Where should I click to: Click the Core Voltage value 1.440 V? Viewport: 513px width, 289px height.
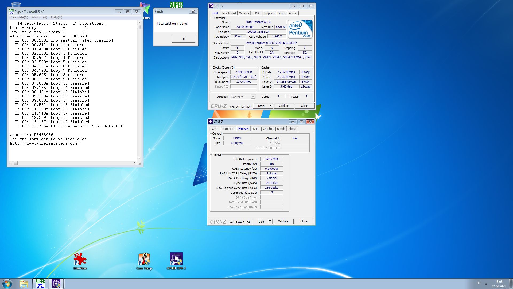click(x=277, y=37)
